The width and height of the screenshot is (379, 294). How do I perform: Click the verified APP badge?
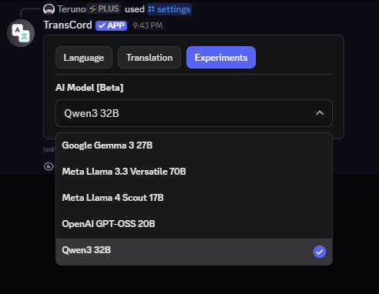tap(111, 25)
